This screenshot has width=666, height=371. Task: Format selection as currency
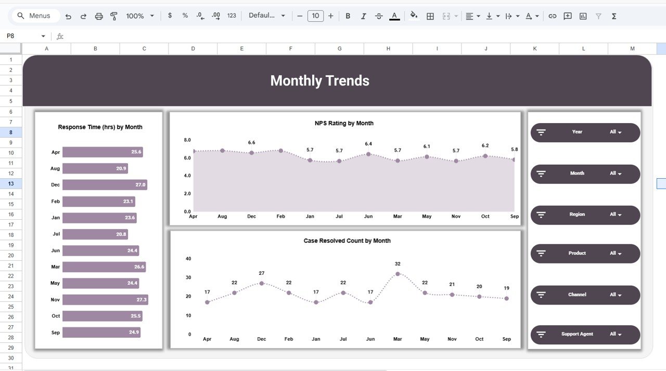point(170,16)
